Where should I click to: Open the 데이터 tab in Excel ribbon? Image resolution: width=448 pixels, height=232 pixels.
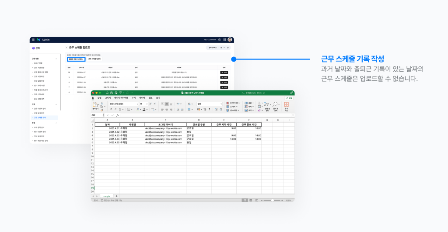142,98
